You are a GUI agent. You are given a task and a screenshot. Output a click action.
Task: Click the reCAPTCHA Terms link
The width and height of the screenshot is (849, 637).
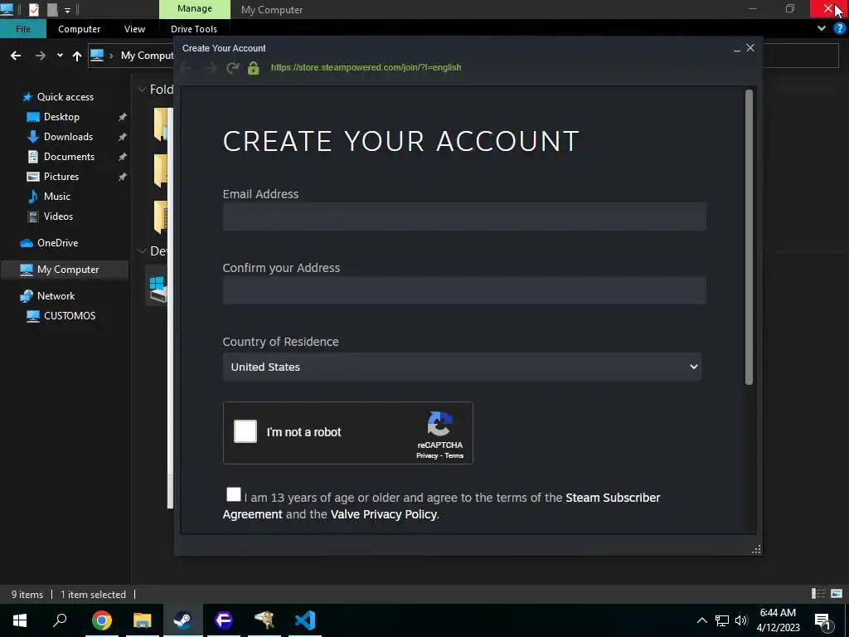tap(454, 455)
